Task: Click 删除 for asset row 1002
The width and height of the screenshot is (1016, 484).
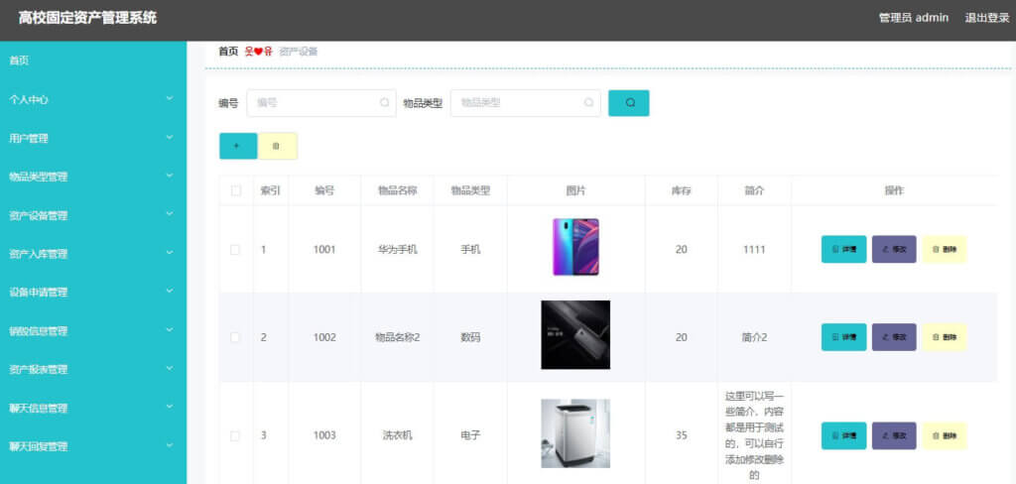Action: (x=944, y=337)
